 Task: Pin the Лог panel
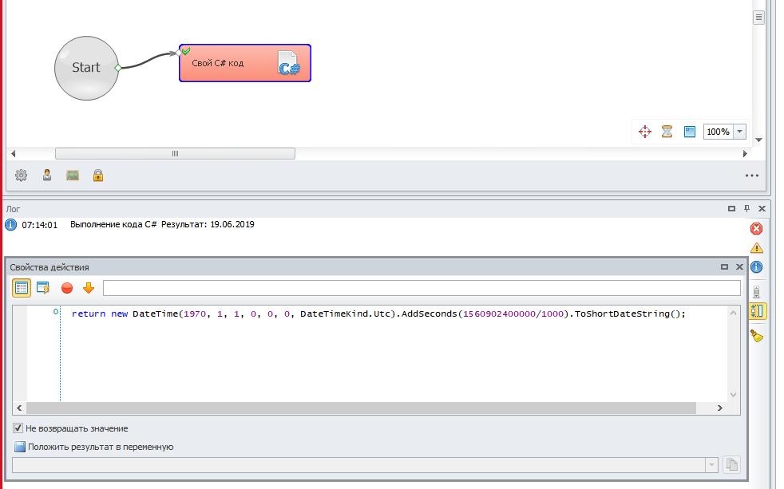pyautogui.click(x=747, y=209)
